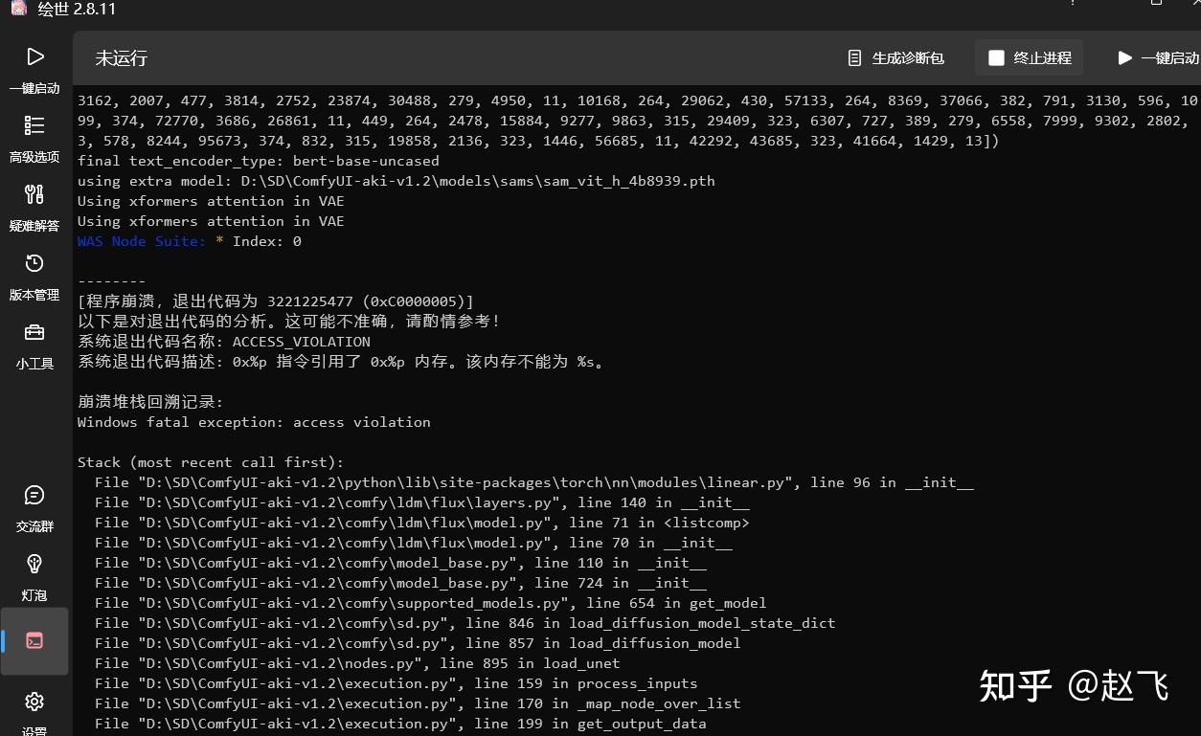Click 'Windows fatal exception: access violation' line
This screenshot has width=1201, height=736.
(254, 422)
